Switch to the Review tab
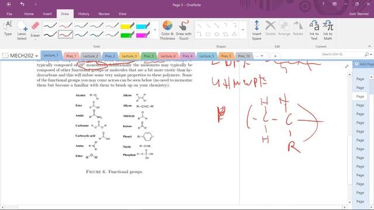374x210 pixels. pyautogui.click(x=104, y=14)
